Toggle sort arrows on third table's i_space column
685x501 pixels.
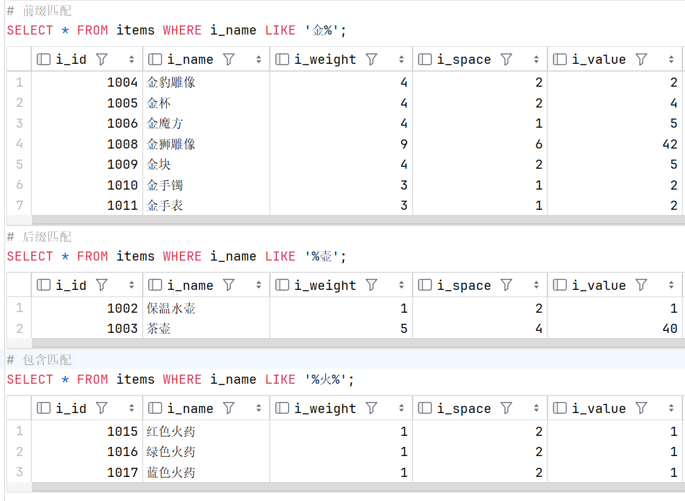[536, 408]
